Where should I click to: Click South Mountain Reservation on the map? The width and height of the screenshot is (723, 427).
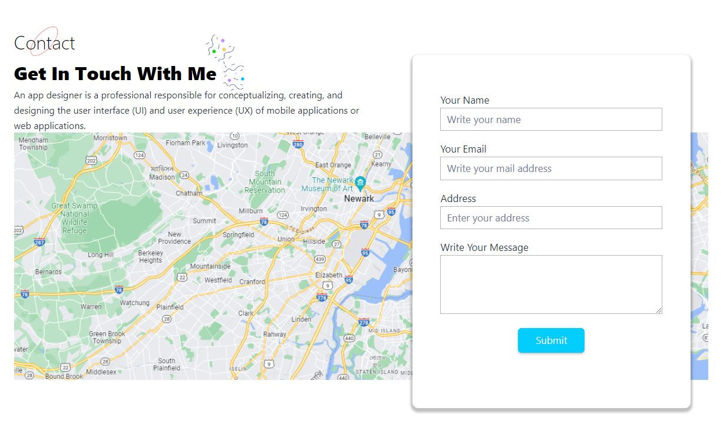pos(265,181)
